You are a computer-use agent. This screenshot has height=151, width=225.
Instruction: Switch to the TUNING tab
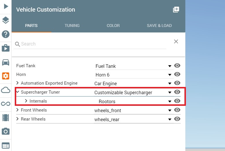[x=72, y=26]
